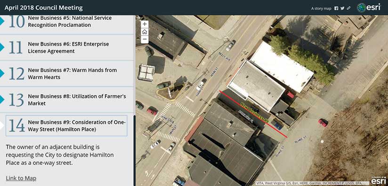Viewport: 388px width, 186px height.
Task: Share story map on Facebook
Action: [336, 8]
